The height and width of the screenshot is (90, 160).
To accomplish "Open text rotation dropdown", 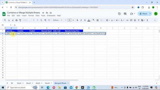I will (x=122, y=20).
